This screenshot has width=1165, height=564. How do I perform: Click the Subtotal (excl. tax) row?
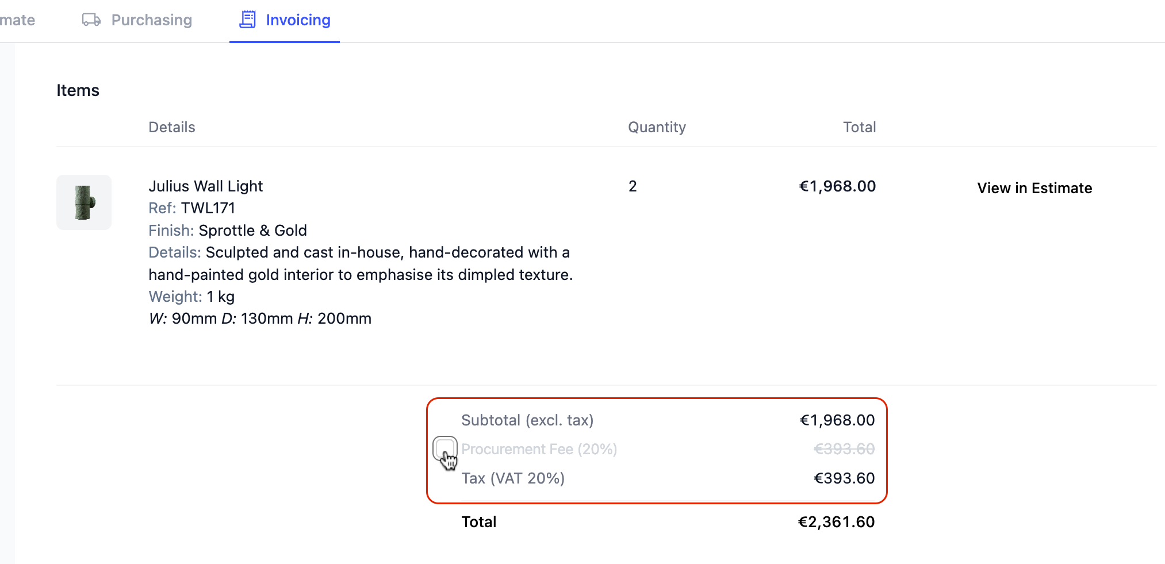point(668,420)
